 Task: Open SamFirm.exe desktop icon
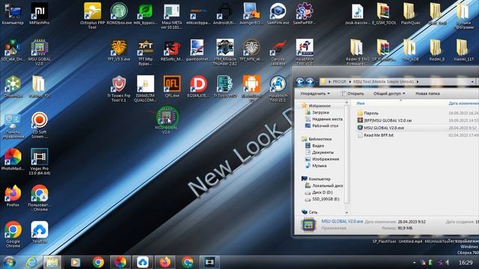278,13
